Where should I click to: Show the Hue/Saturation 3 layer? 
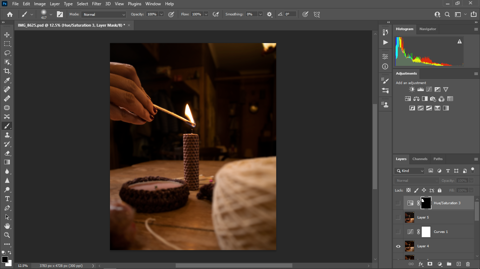tap(398, 203)
